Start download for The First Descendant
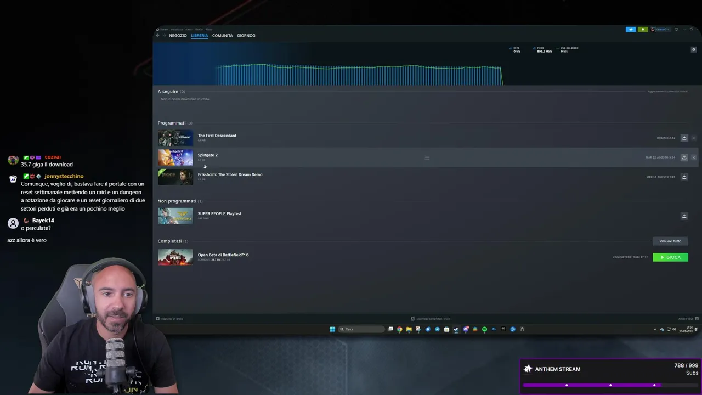Viewport: 702px width, 395px height. (684, 138)
